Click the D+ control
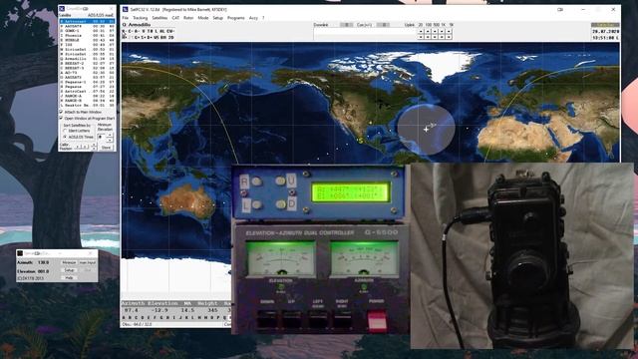The image size is (638, 359). pos(149,37)
